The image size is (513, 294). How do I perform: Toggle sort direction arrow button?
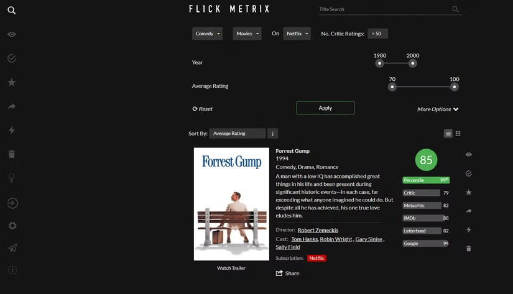click(272, 134)
